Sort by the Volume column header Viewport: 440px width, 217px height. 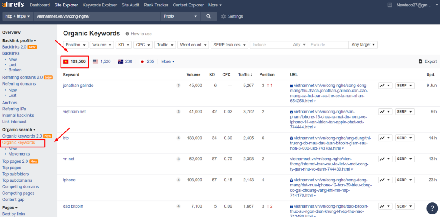[194, 75]
